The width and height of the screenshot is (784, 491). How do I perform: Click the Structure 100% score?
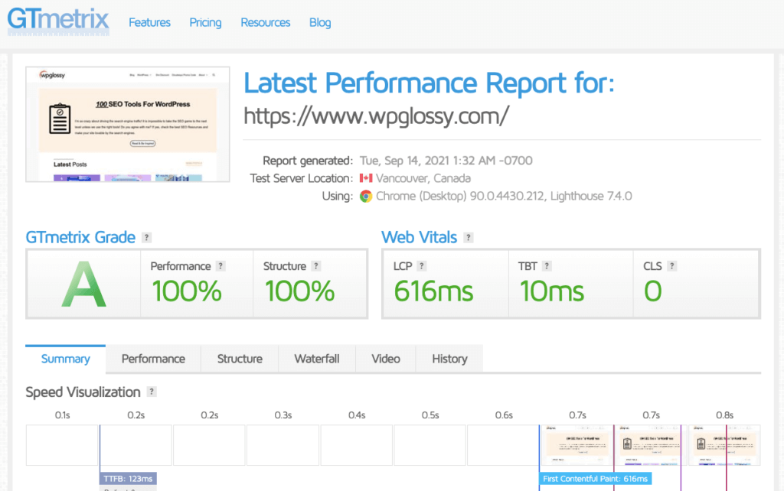point(299,291)
